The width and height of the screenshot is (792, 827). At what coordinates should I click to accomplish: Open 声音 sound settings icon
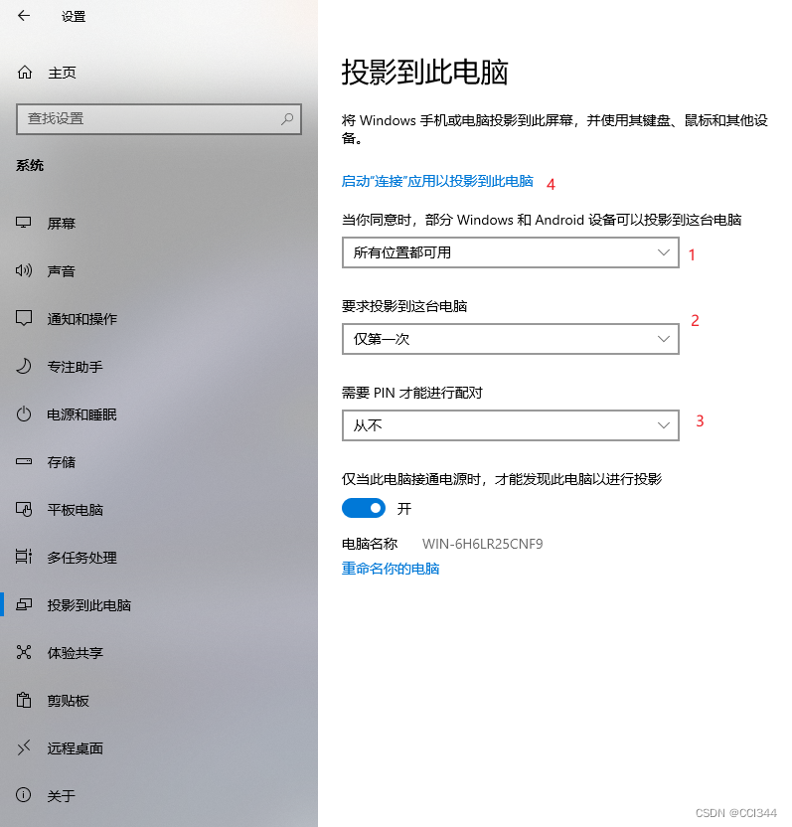tap(25, 271)
